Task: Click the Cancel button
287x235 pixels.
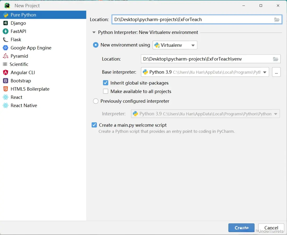Action: (x=271, y=228)
